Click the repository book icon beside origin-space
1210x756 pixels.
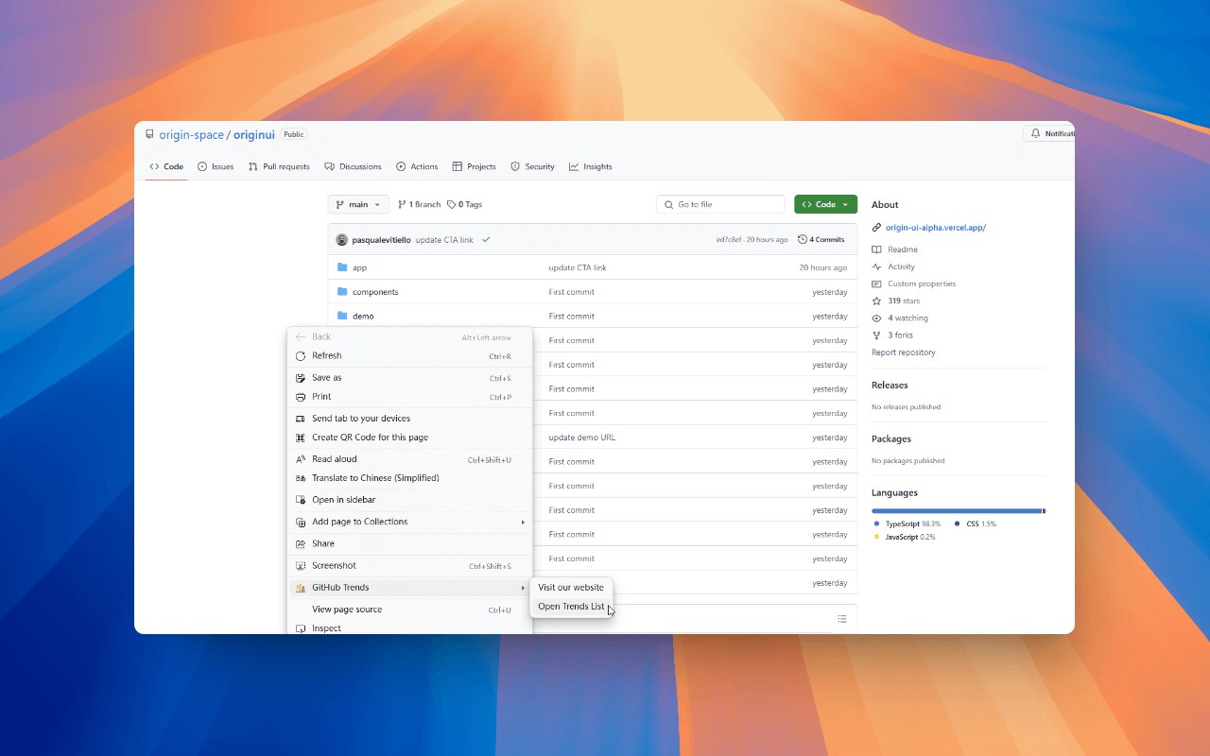[149, 134]
